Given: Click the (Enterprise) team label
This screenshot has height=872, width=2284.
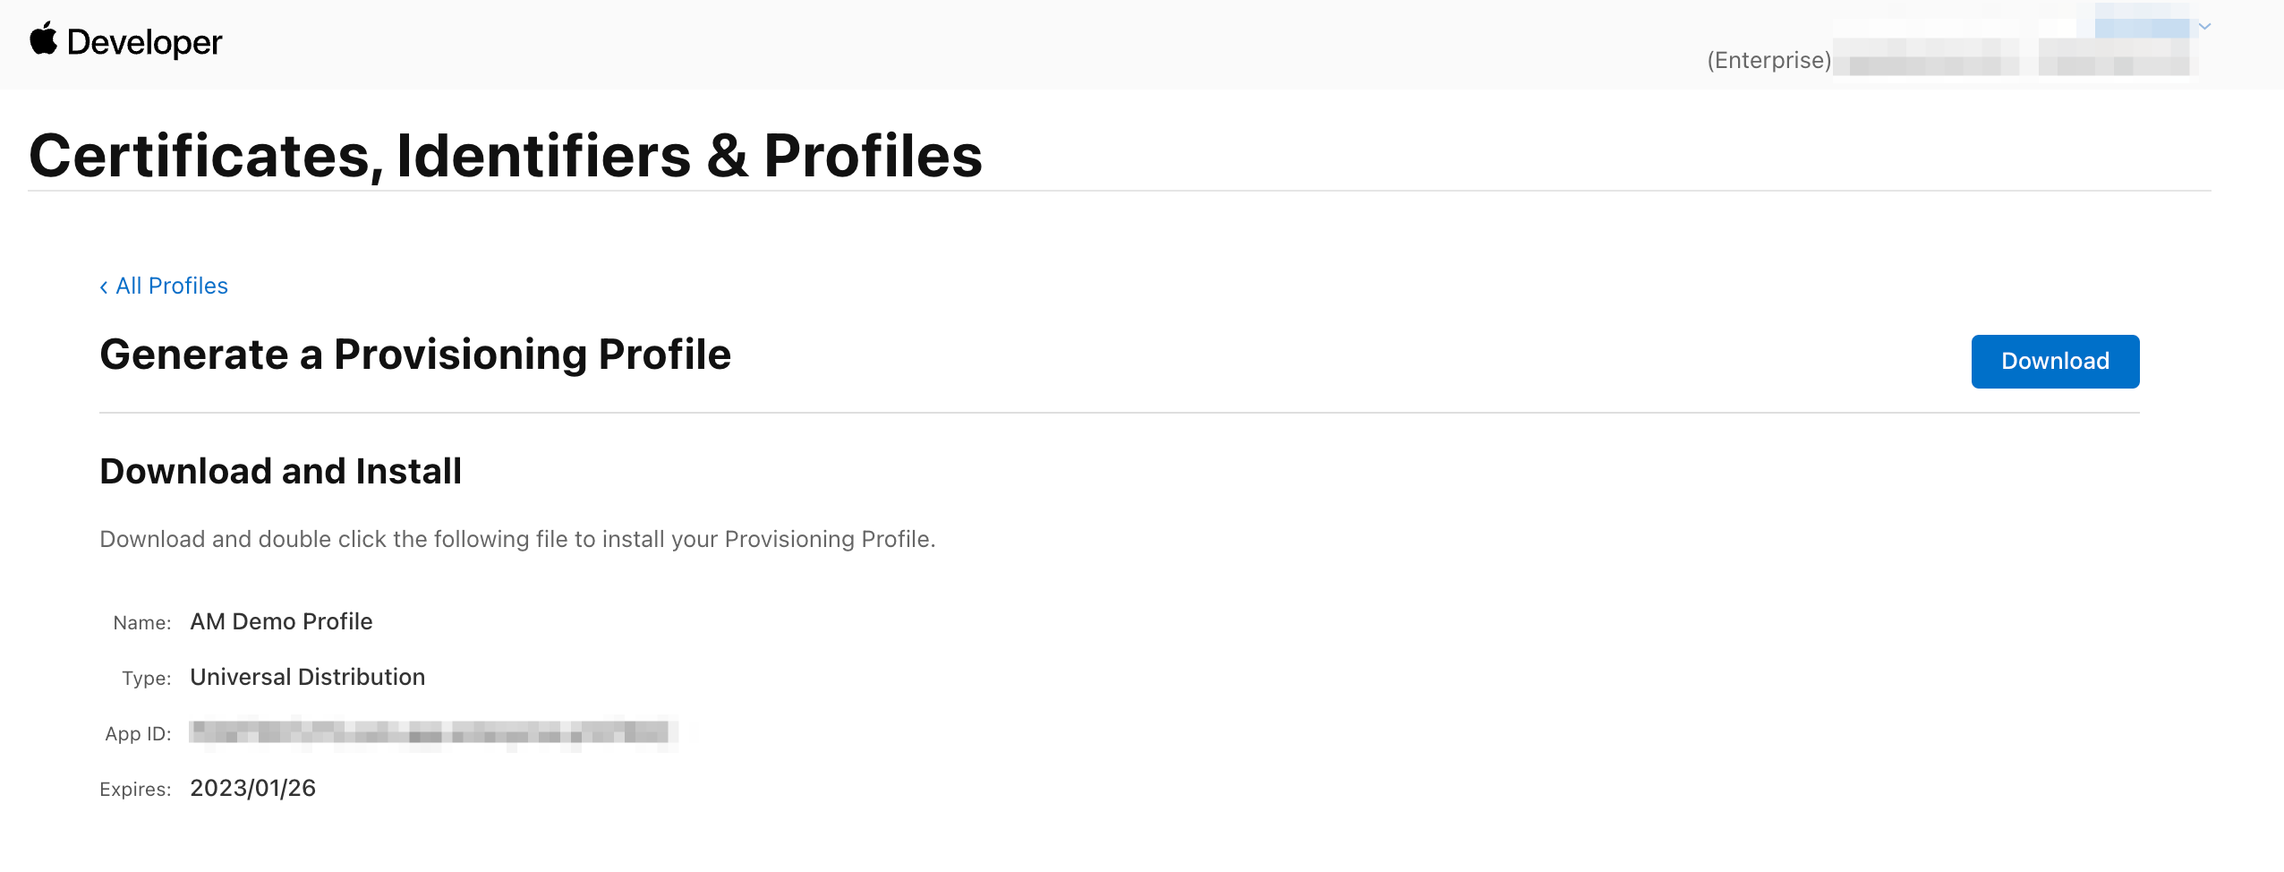Looking at the screenshot, I should [1768, 60].
